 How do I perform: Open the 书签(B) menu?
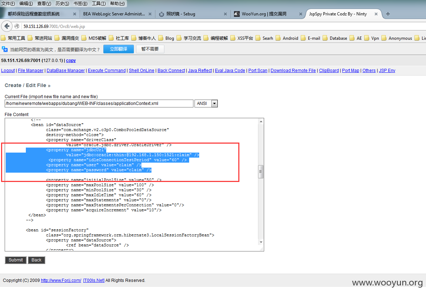click(x=80, y=4)
